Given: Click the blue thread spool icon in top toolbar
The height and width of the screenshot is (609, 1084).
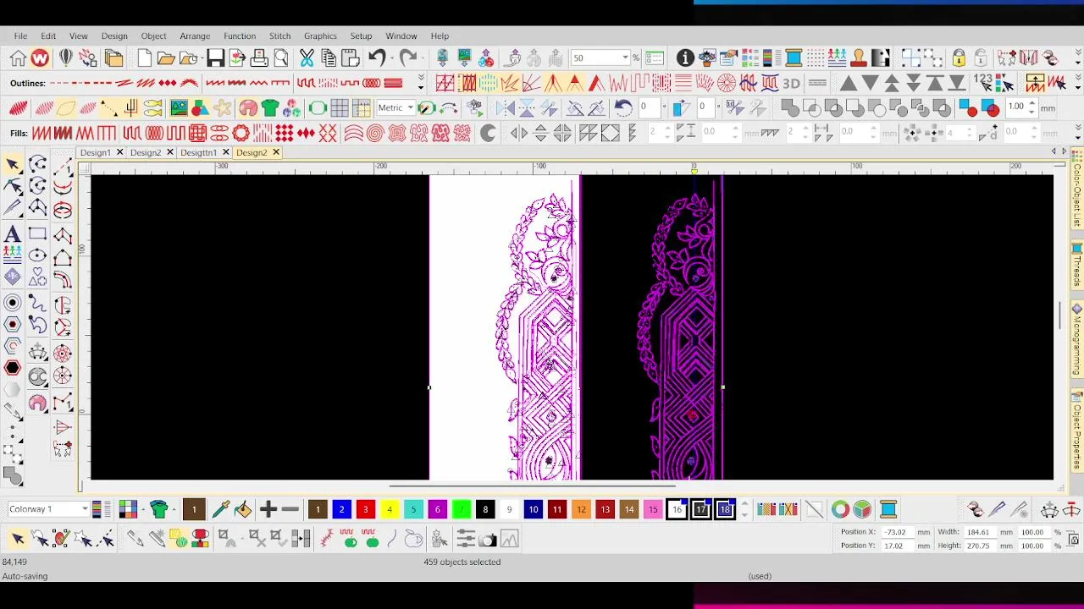Looking at the screenshot, I should pos(794,58).
